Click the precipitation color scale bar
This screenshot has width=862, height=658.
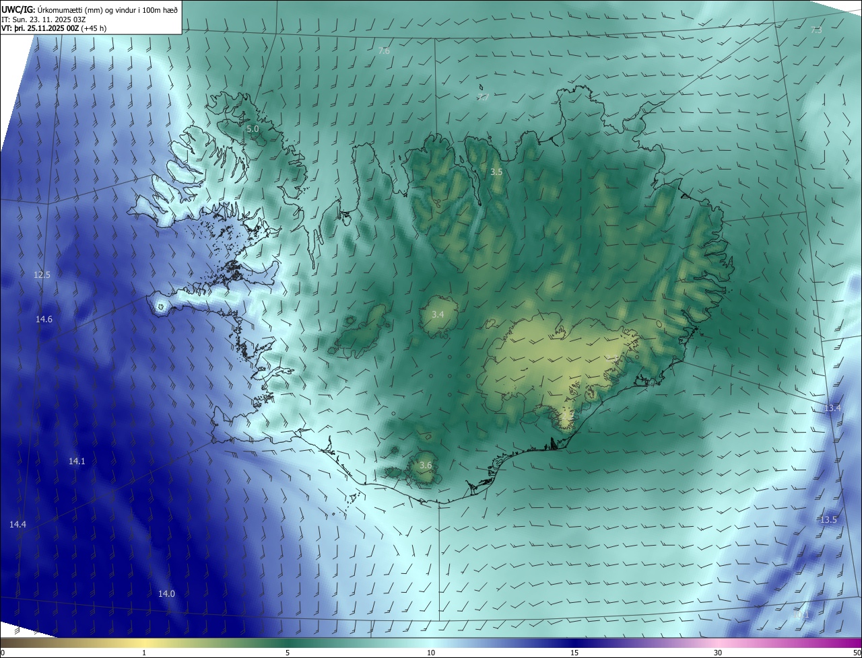(x=431, y=643)
